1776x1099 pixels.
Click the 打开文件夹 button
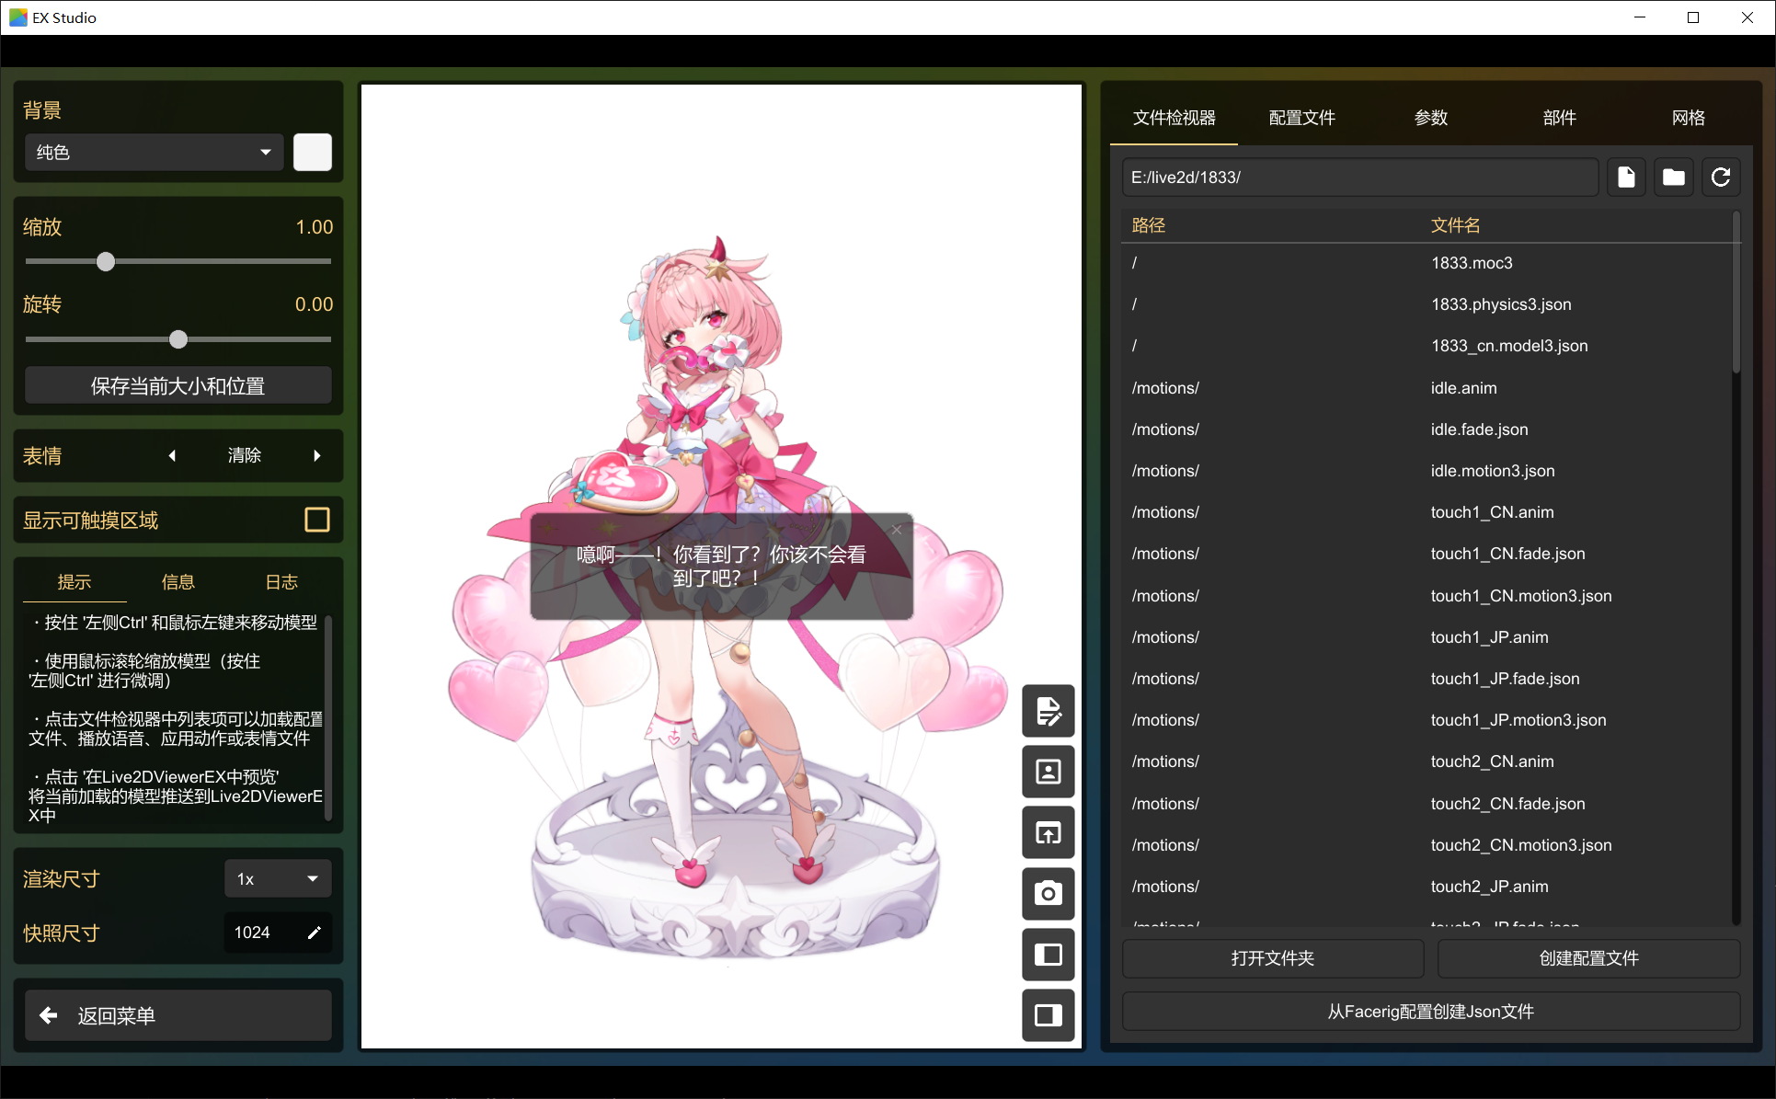coord(1273,958)
